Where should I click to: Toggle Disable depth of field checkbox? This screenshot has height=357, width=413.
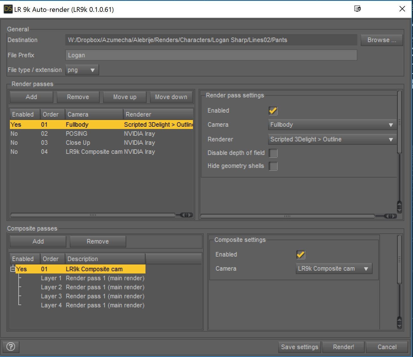(273, 153)
